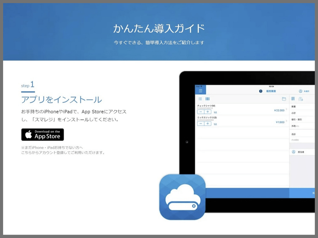318x238 pixels.
Task: Click the customer icon labeled 未選択
Action: [301, 91]
